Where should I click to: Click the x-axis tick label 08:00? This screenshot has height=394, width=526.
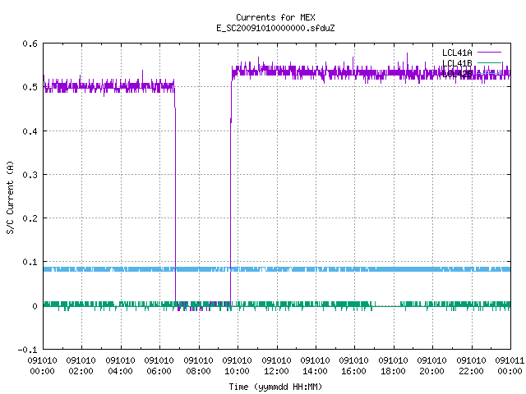coord(198,371)
